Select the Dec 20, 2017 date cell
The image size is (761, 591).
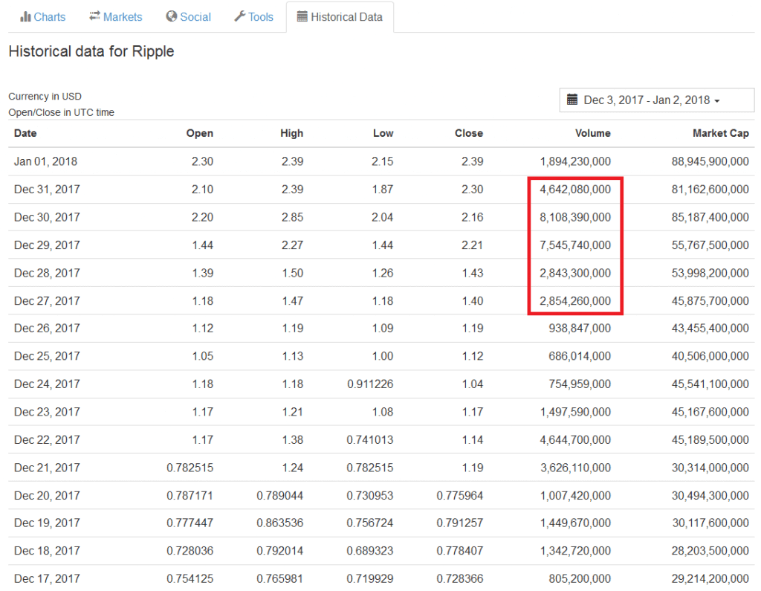tap(47, 495)
